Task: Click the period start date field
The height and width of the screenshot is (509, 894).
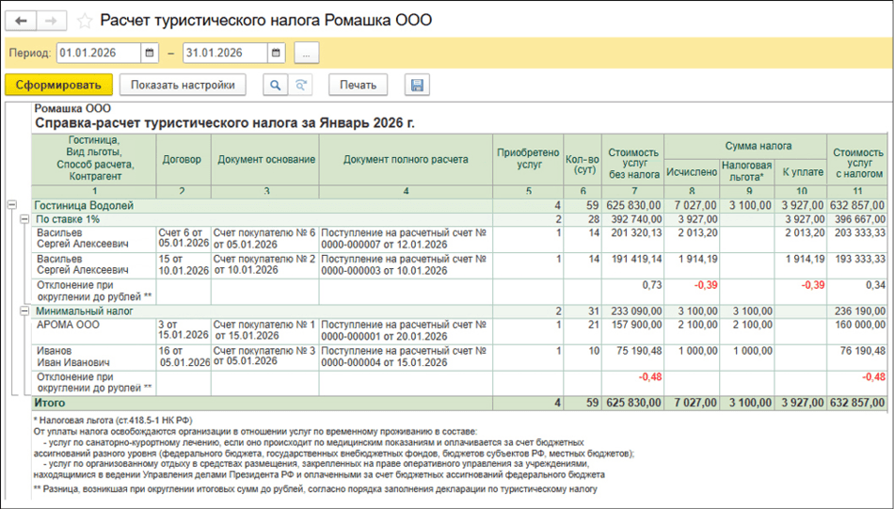Action: 97,53
